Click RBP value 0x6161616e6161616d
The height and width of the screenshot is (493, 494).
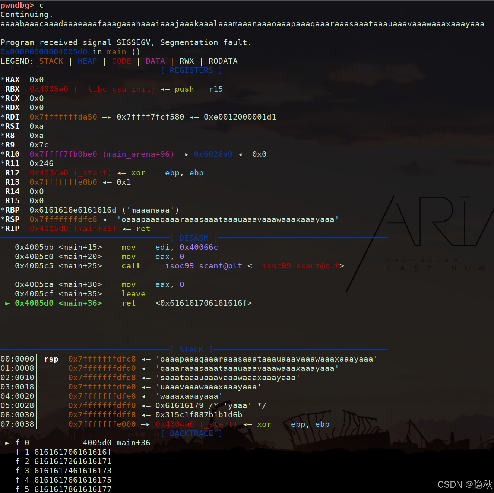click(73, 210)
